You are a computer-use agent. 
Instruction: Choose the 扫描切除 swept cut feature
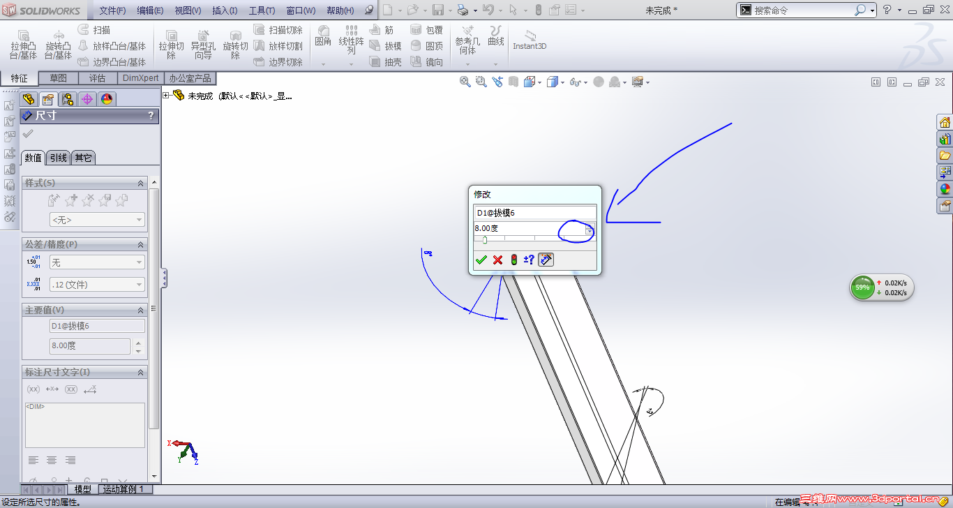[x=278, y=30]
